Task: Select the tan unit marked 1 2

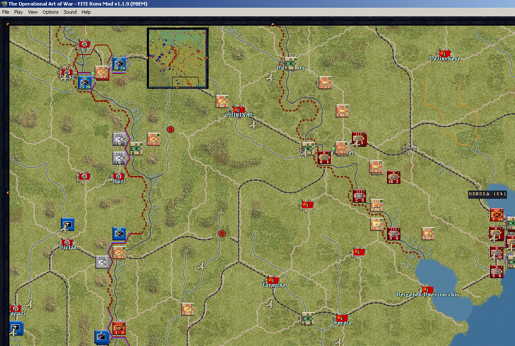Action: click(x=428, y=234)
